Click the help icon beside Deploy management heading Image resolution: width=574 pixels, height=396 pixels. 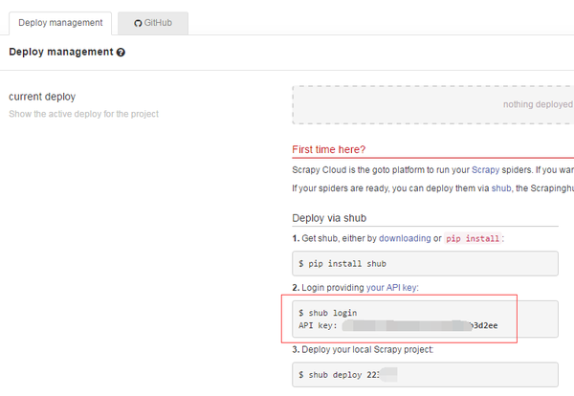coord(121,53)
